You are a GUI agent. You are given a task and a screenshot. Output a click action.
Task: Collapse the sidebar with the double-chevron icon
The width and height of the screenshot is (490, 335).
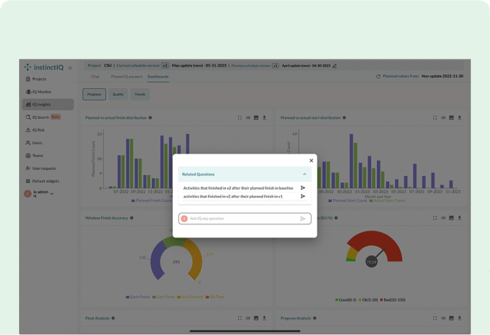pos(70,68)
